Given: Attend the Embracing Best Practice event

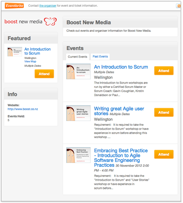Looking at the screenshot, I should 164,154.
